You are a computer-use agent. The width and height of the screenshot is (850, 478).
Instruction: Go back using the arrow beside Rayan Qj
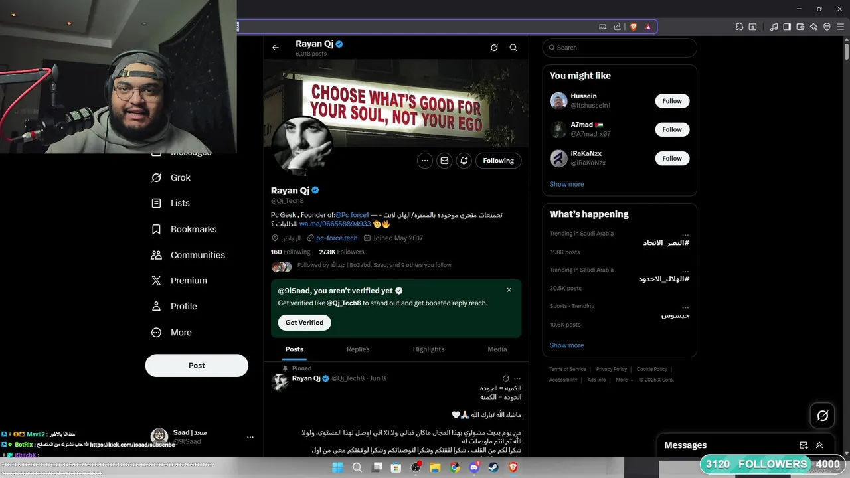click(276, 48)
